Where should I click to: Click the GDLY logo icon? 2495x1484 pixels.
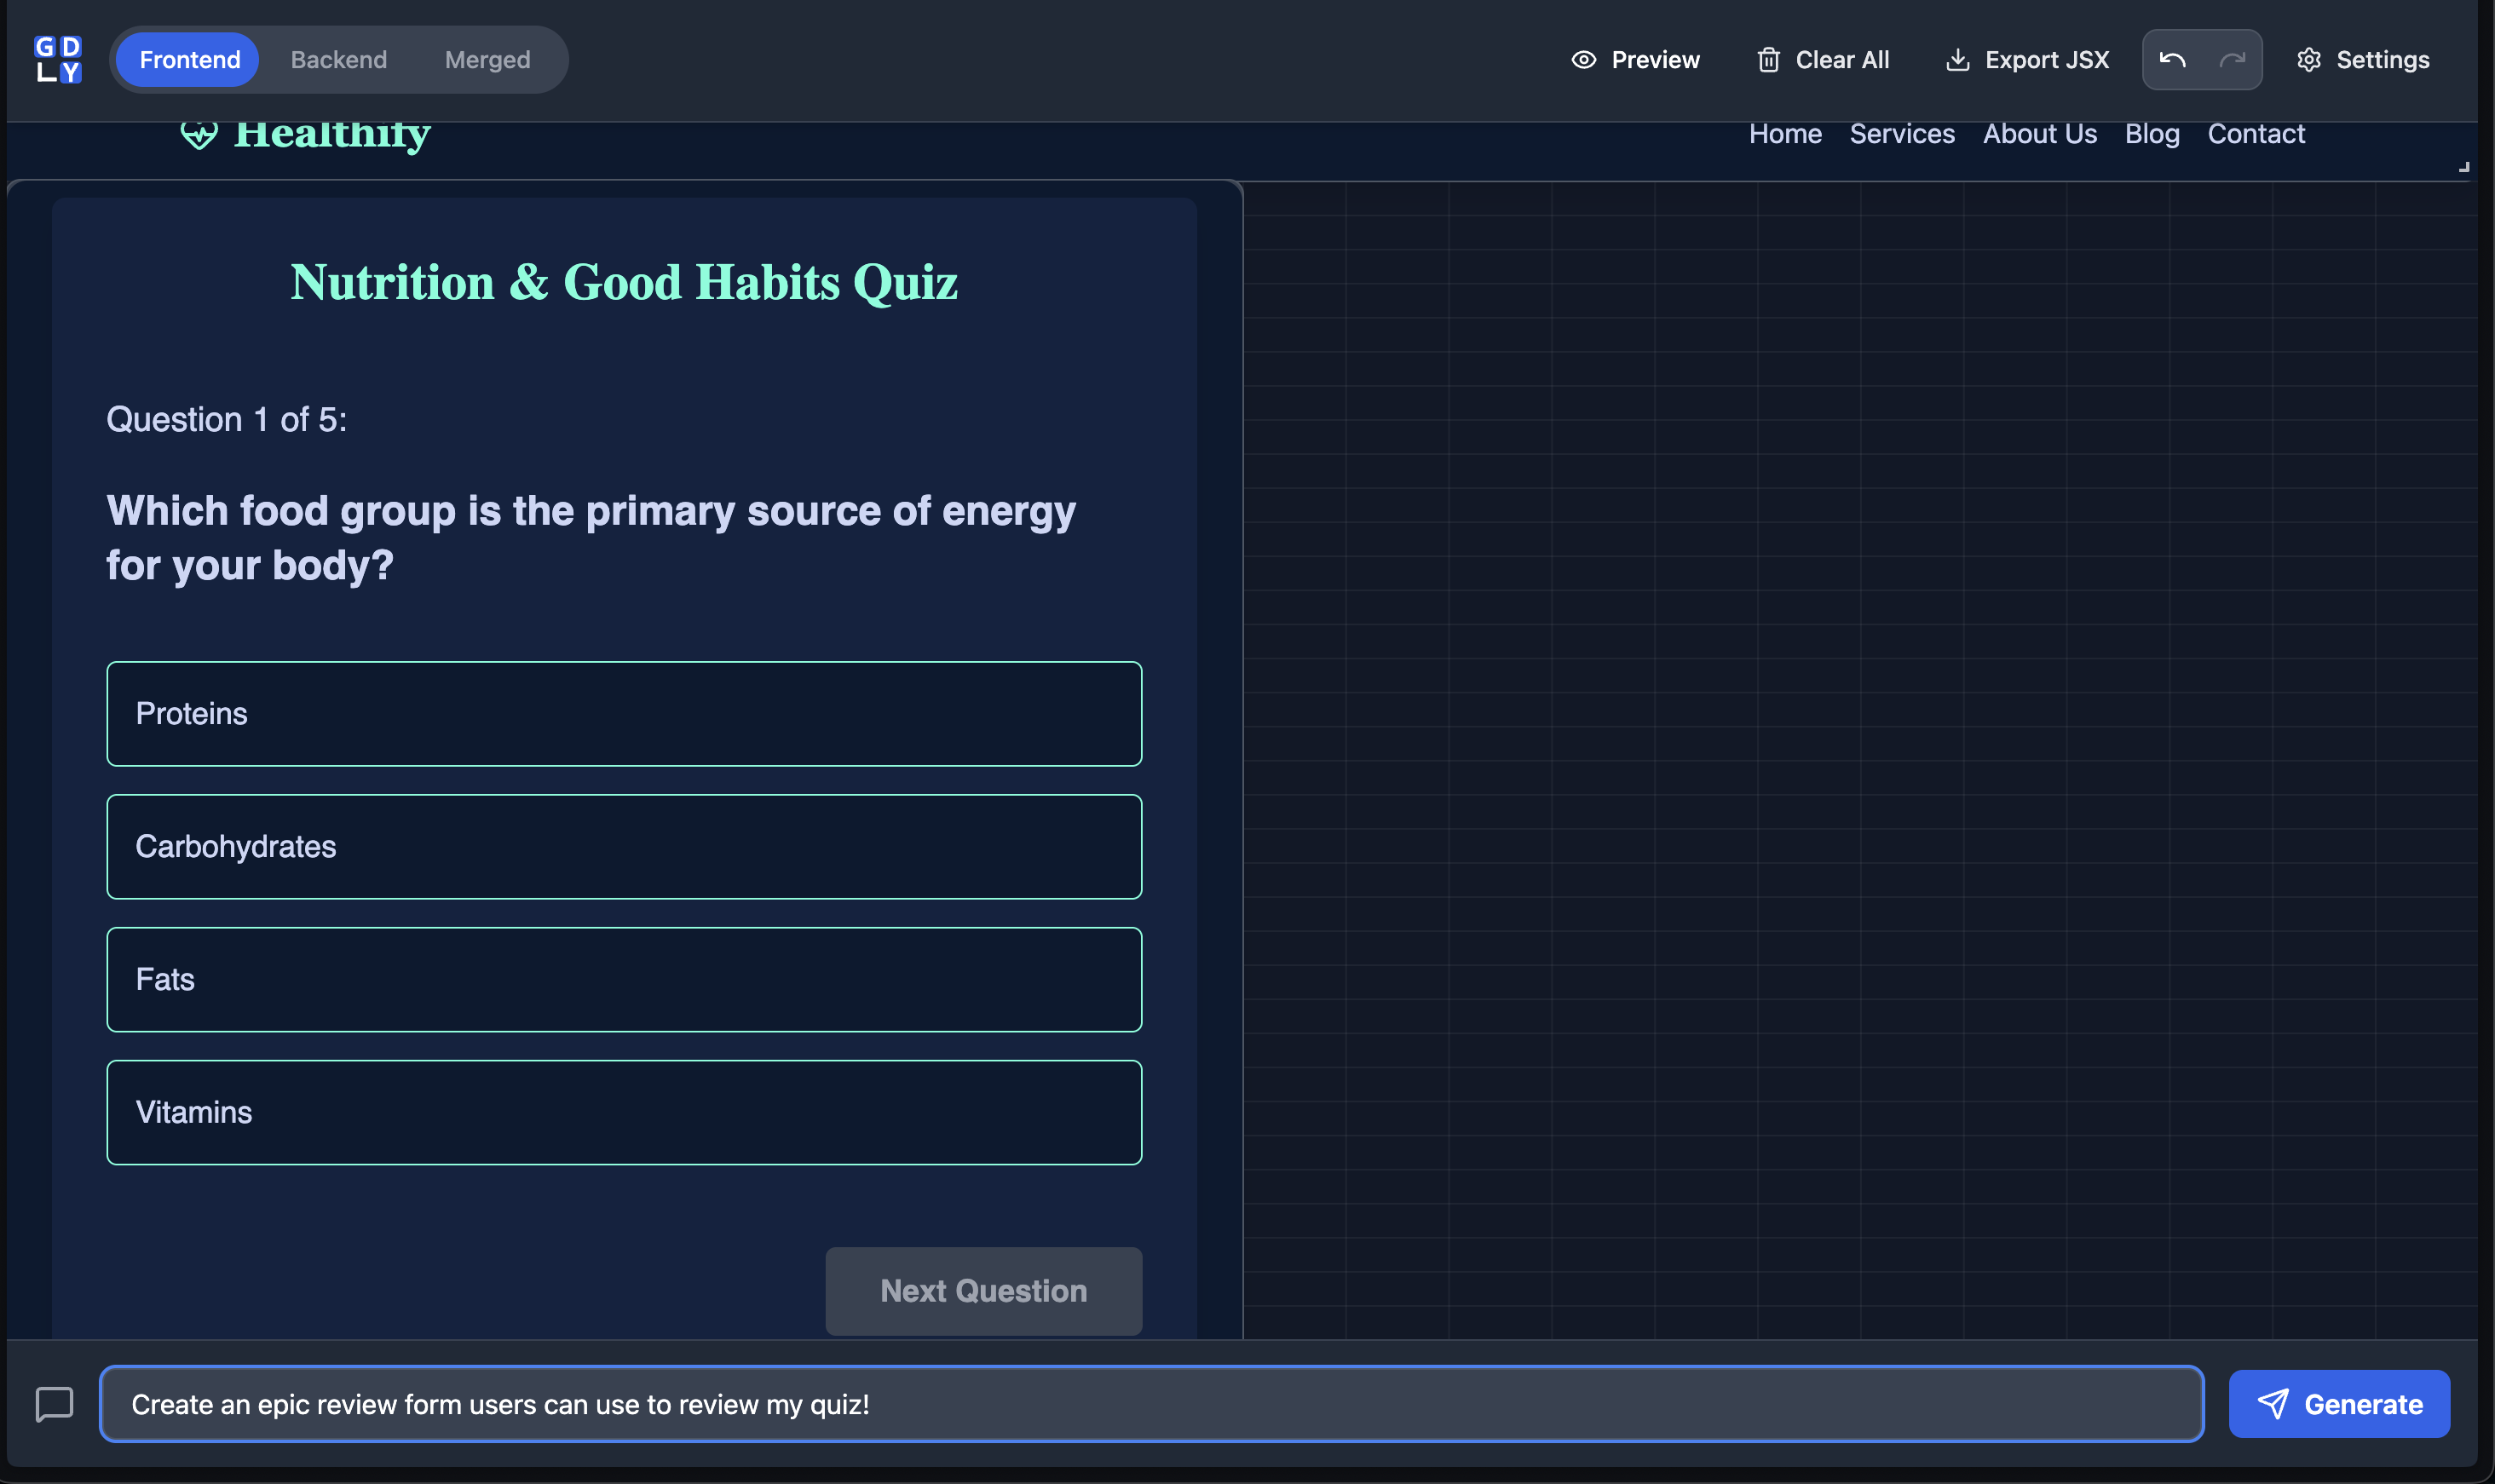click(x=58, y=60)
